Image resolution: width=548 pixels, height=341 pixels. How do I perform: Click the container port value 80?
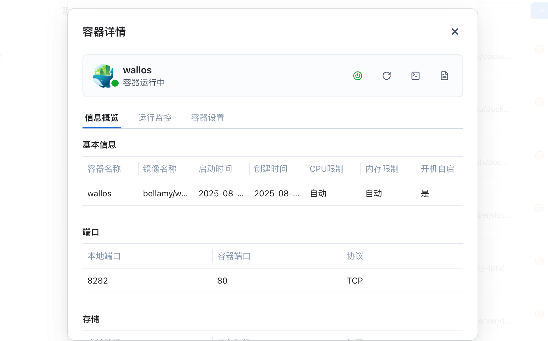(222, 281)
